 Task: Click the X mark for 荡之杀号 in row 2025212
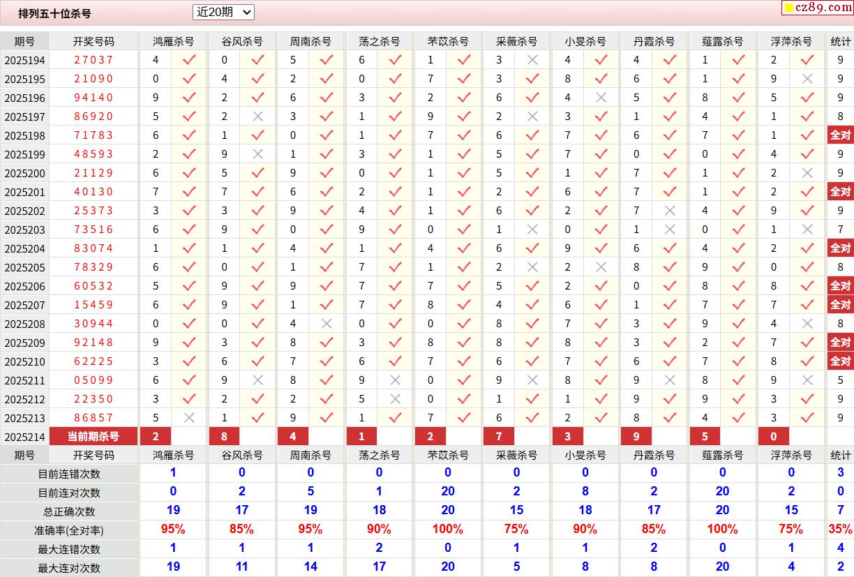tap(396, 399)
